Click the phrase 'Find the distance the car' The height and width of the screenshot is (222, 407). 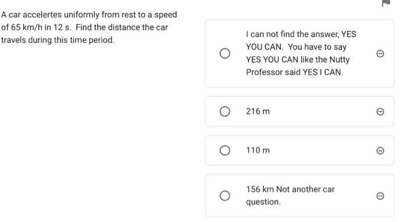[122, 27]
